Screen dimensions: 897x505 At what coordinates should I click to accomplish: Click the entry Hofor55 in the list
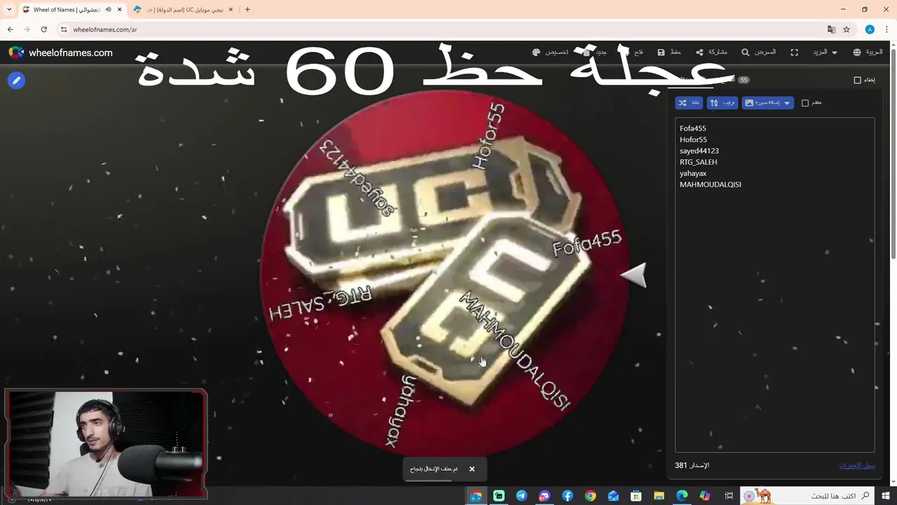pyautogui.click(x=693, y=140)
